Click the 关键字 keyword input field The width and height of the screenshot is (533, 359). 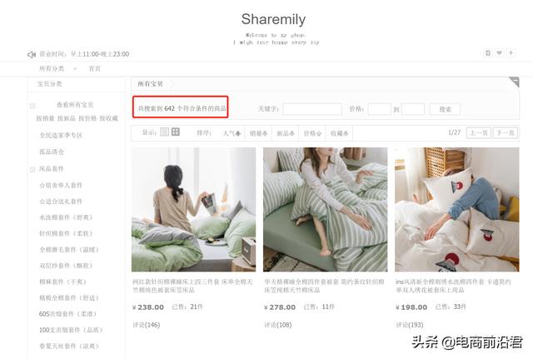point(312,109)
